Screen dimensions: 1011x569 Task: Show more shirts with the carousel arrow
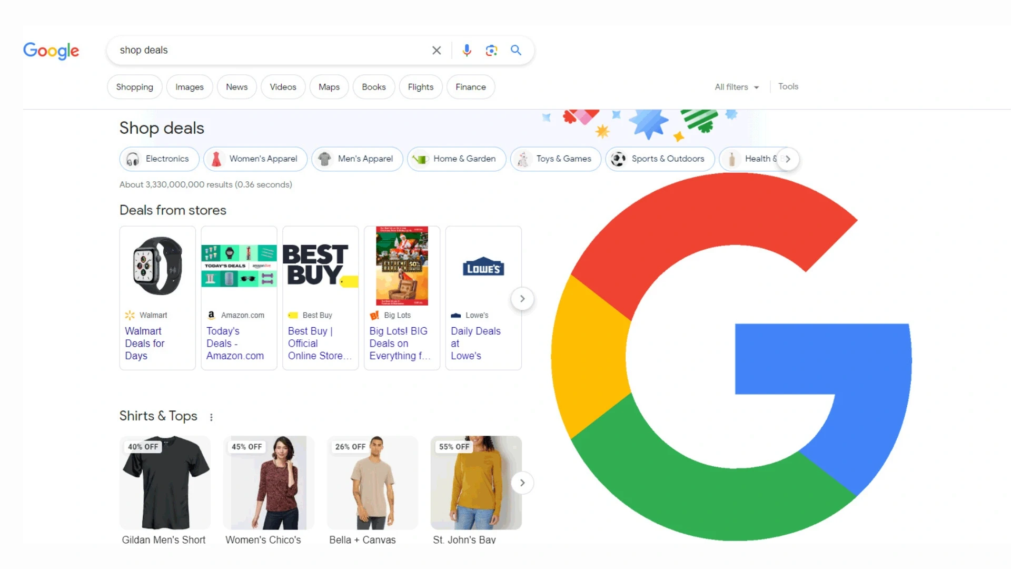pos(522,483)
